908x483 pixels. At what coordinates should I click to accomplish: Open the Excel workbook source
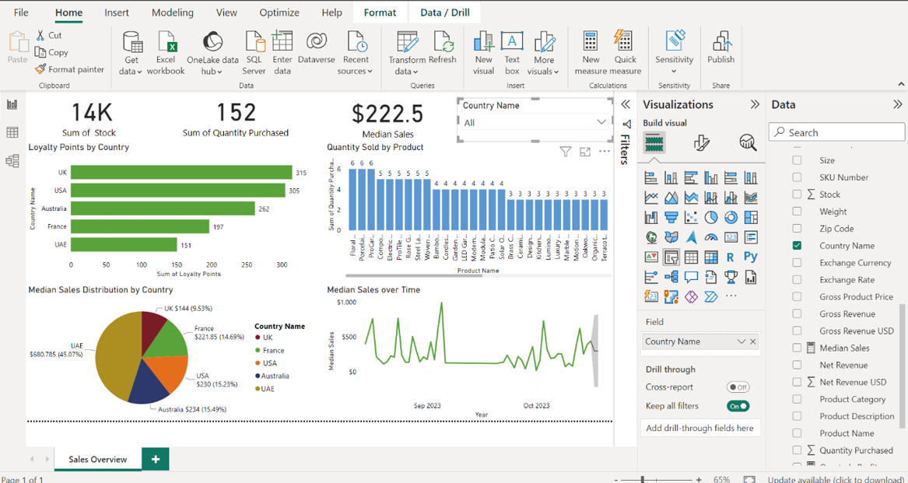point(166,52)
